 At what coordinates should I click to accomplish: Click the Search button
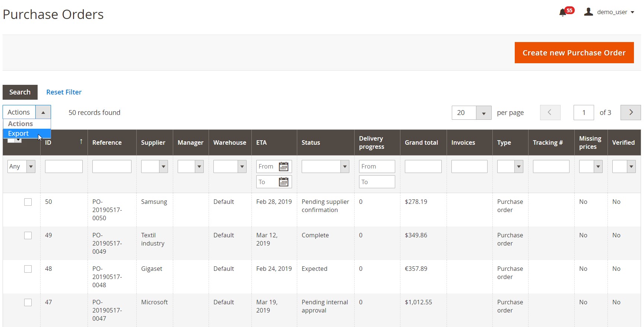click(20, 92)
